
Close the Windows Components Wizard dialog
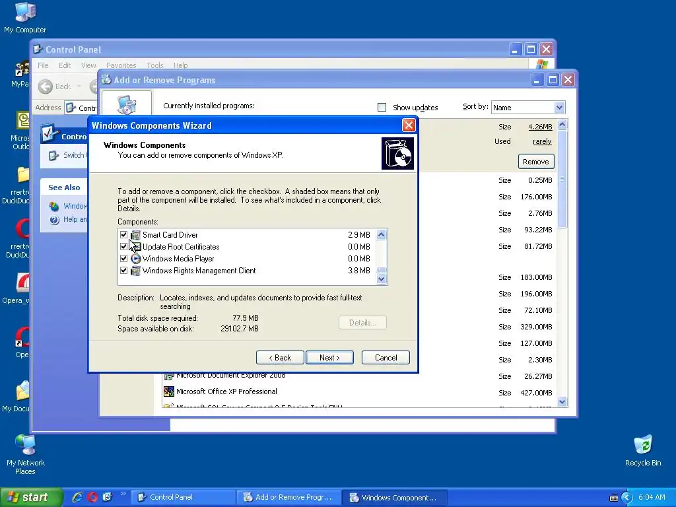tap(408, 125)
